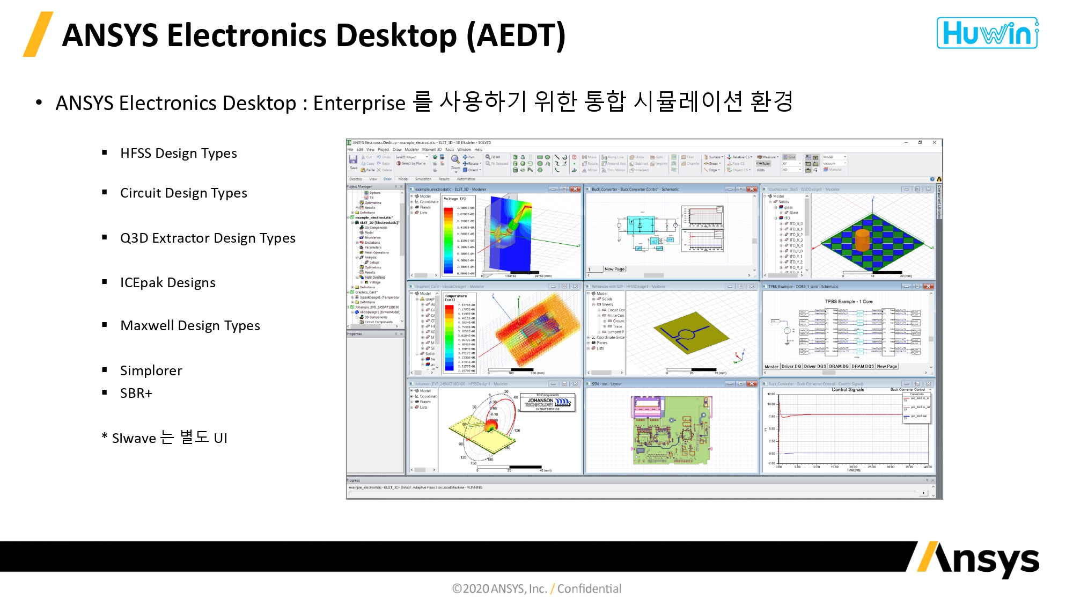Image resolution: width=1073 pixels, height=604 pixels.
Task: Activate the Ruler tool
Action: coord(763,163)
